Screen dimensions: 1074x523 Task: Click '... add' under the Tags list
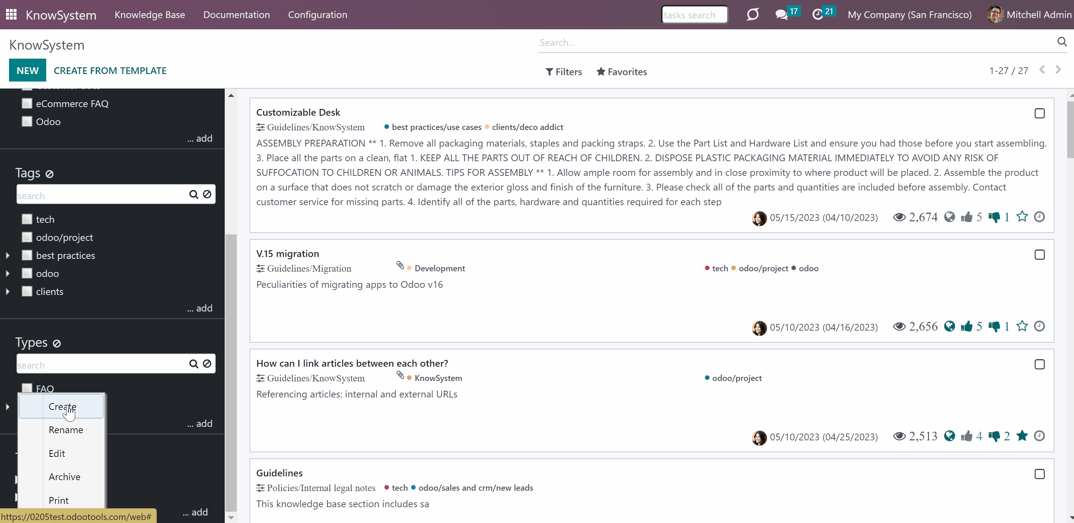tap(200, 308)
